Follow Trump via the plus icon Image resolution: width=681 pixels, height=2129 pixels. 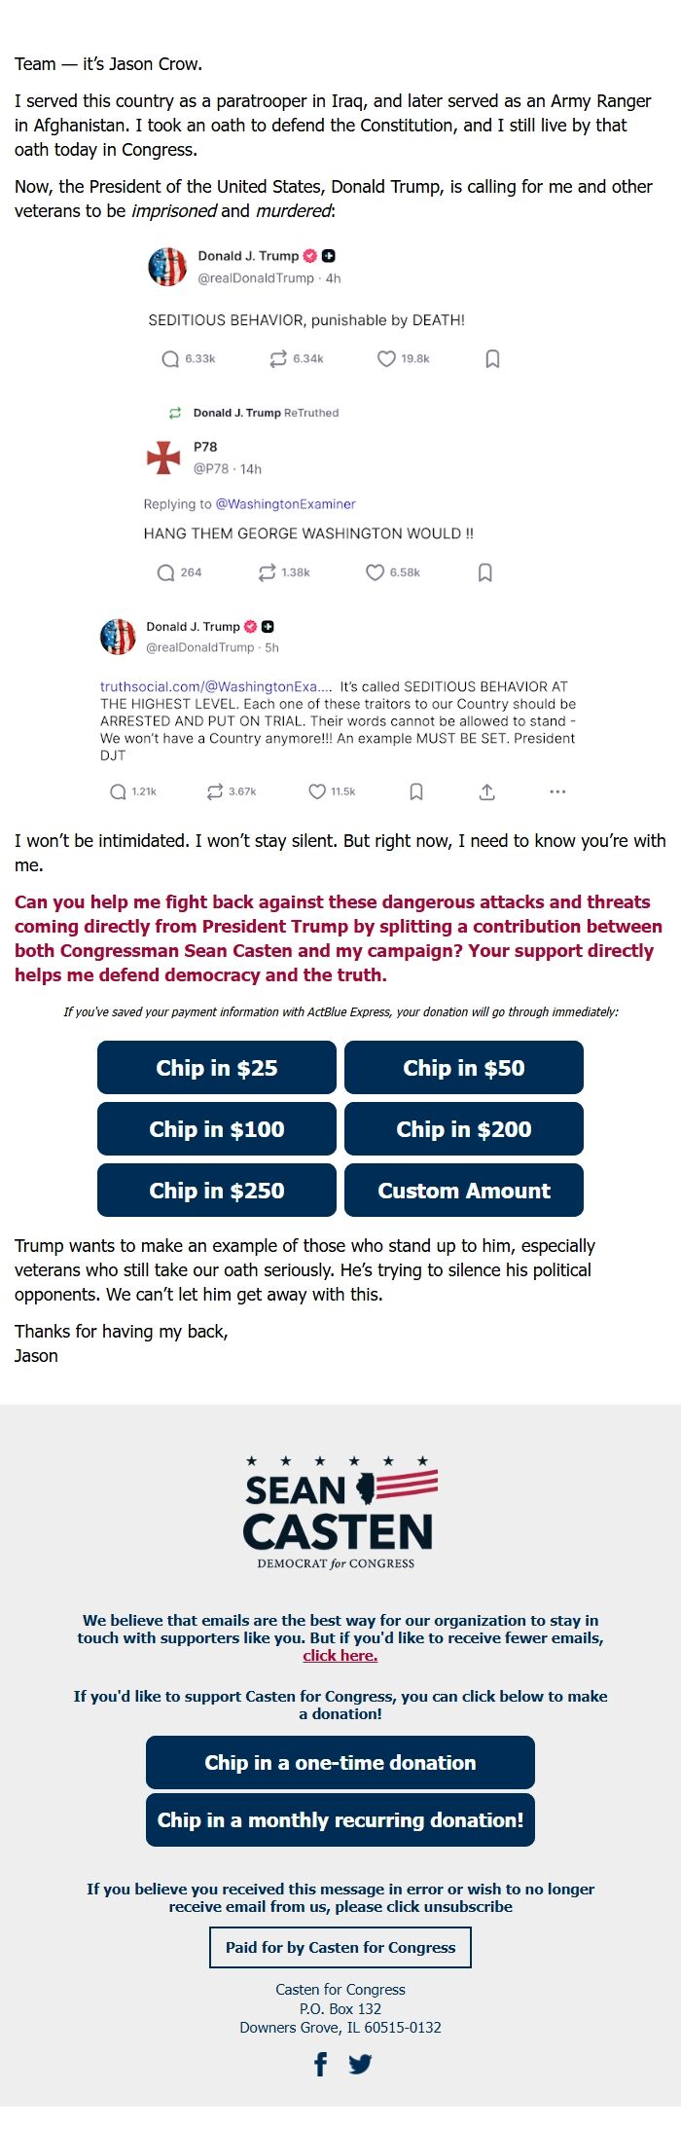[328, 255]
